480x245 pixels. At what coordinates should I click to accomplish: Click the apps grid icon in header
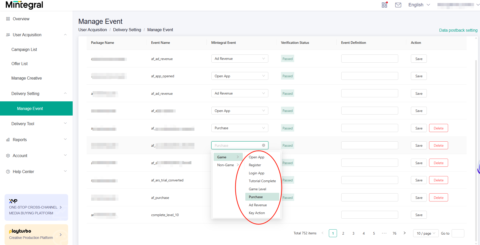click(384, 5)
